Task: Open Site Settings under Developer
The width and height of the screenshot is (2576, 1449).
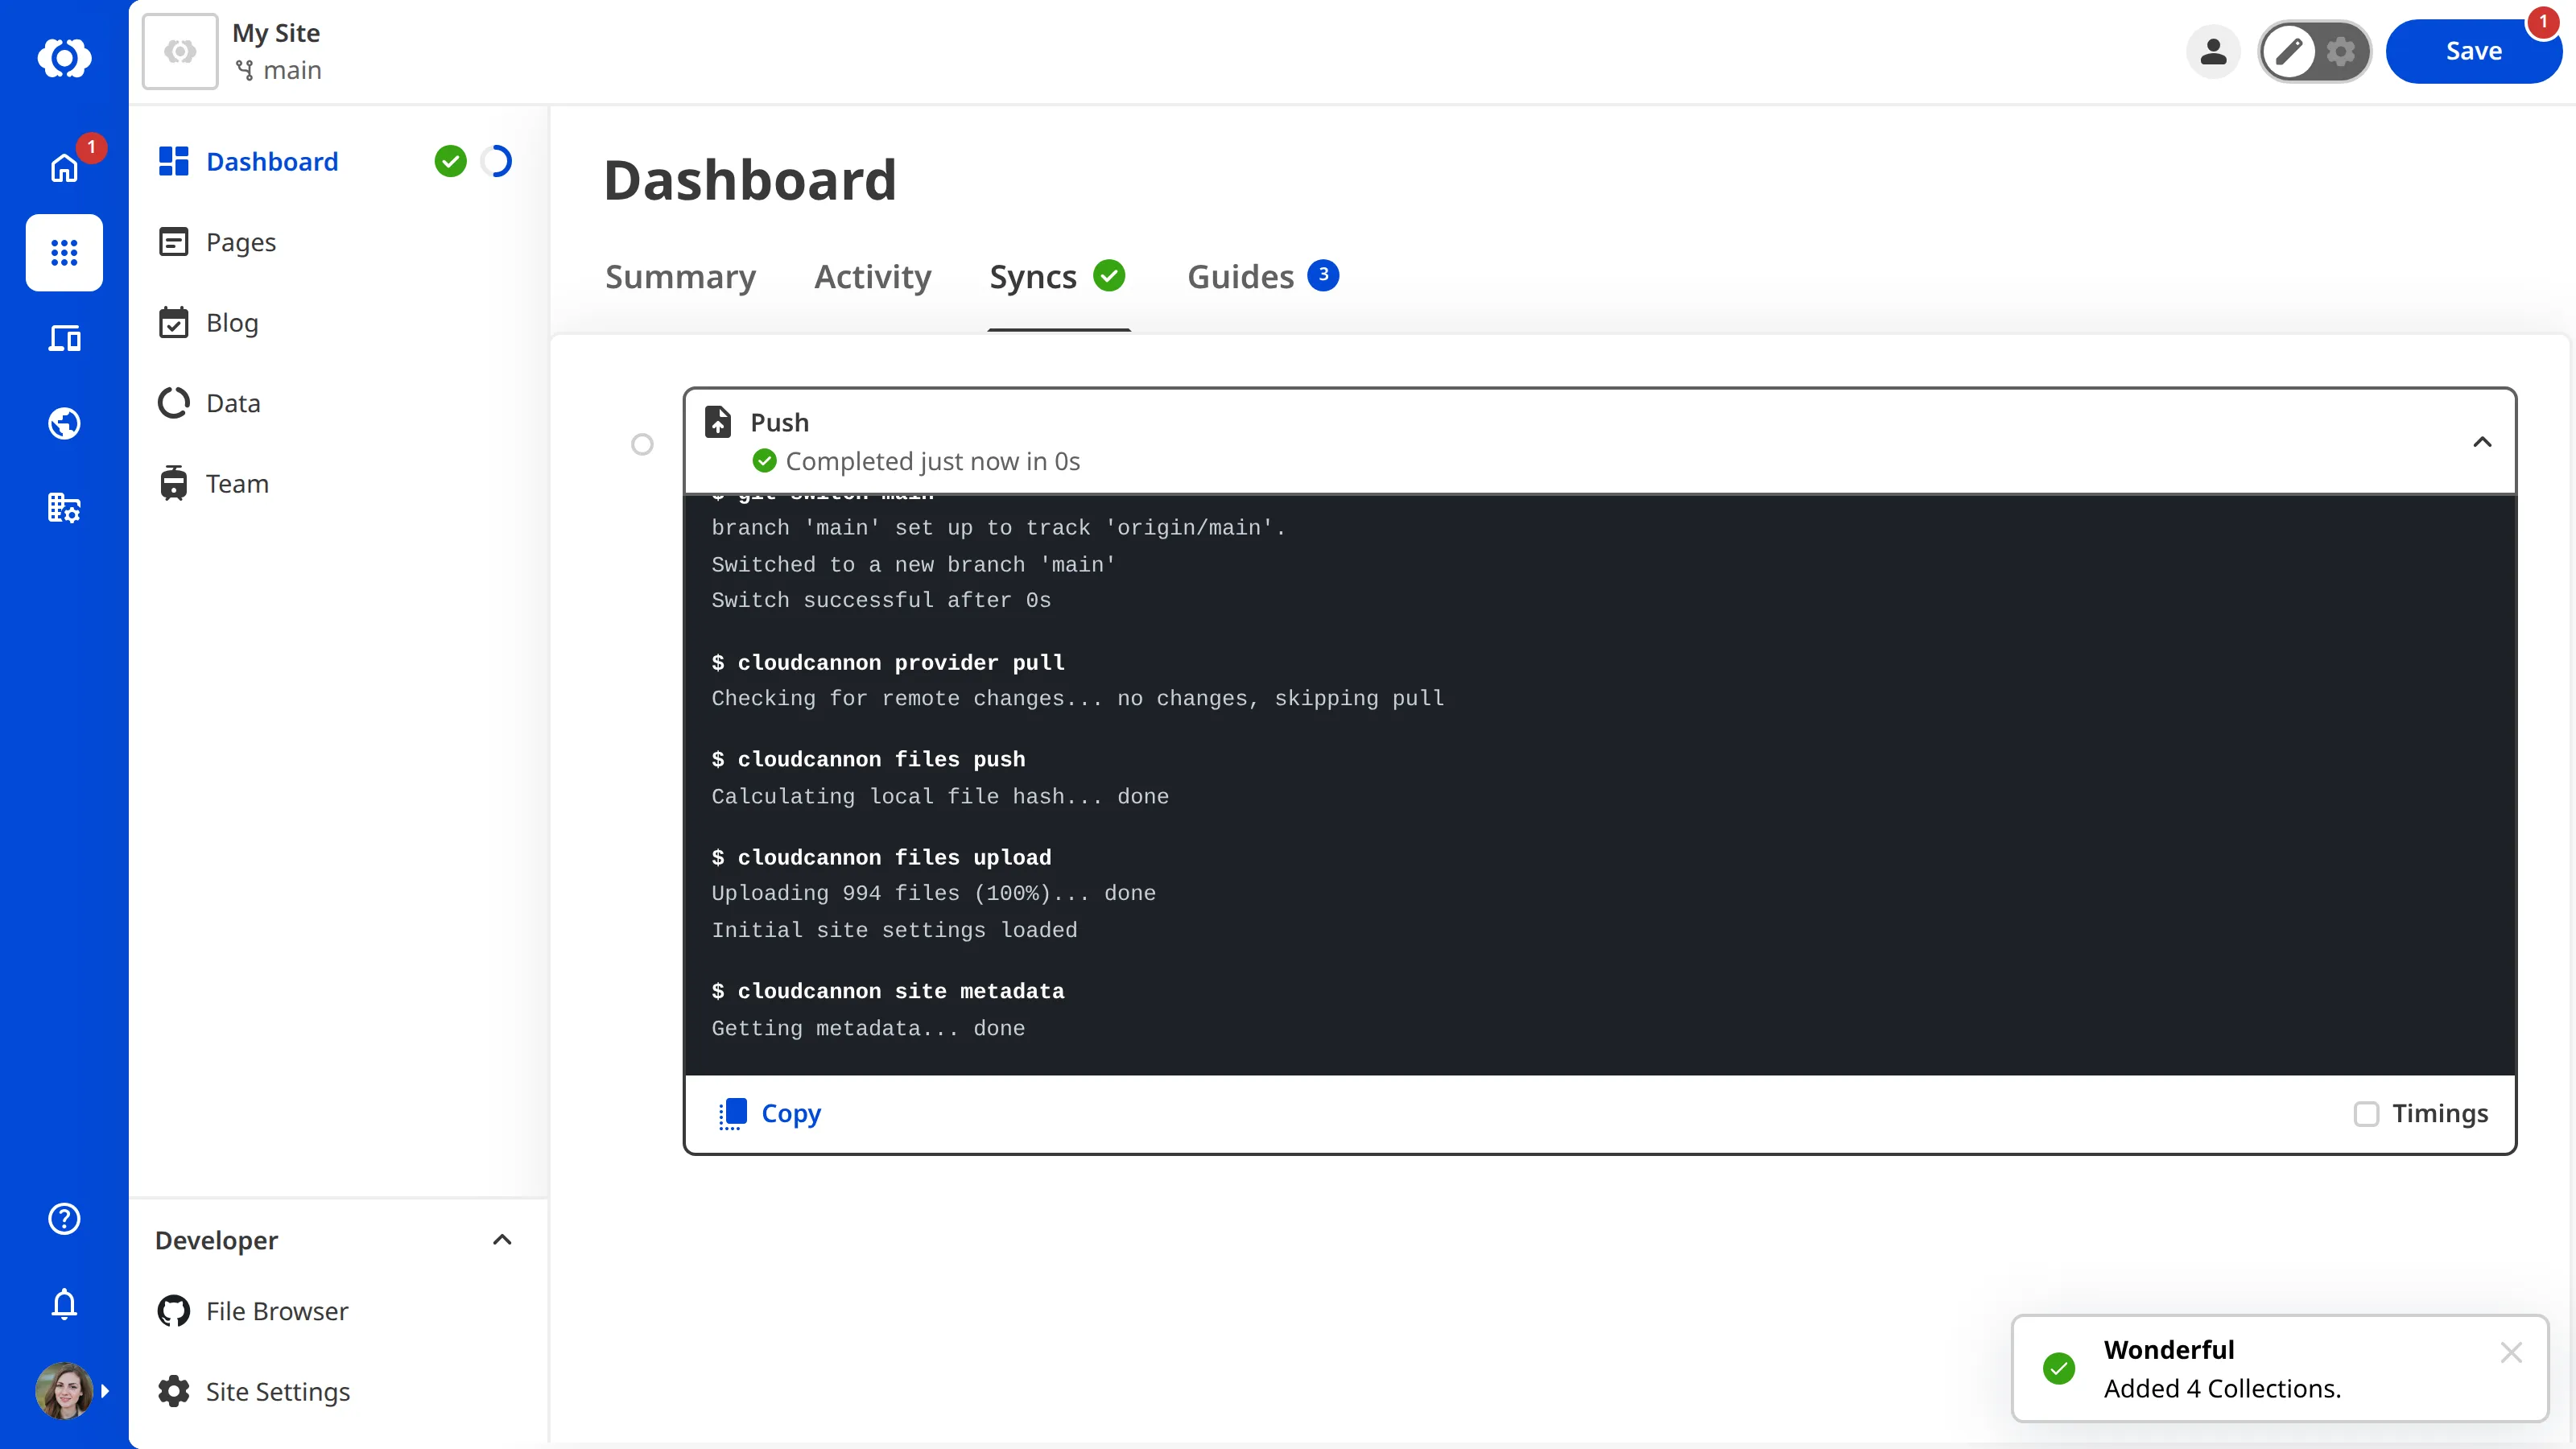Action: [278, 1391]
